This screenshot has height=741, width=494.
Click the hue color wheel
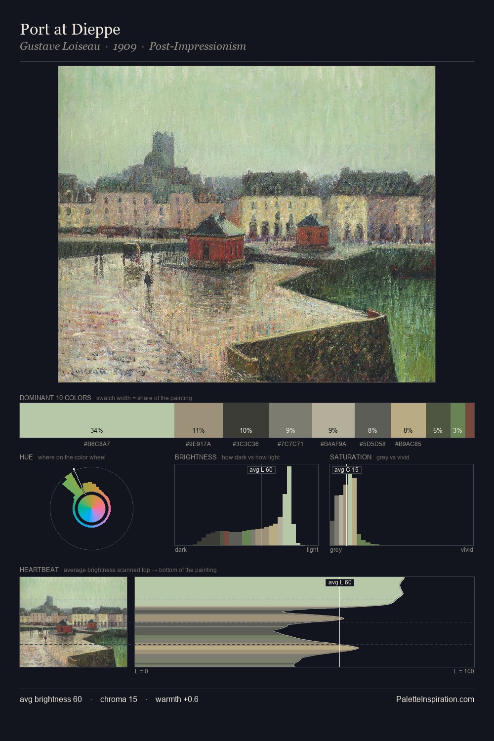tap(91, 508)
